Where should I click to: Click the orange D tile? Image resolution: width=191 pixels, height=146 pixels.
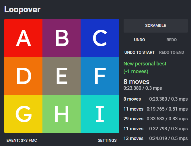tap(24, 76)
